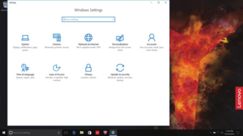This screenshot has width=243, height=136.
Task: Open the Action Center notifications icon
Action: [x=238, y=133]
